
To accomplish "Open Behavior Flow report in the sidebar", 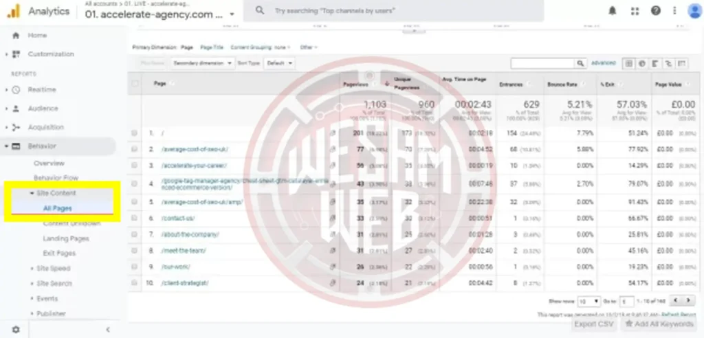I will pos(56,178).
